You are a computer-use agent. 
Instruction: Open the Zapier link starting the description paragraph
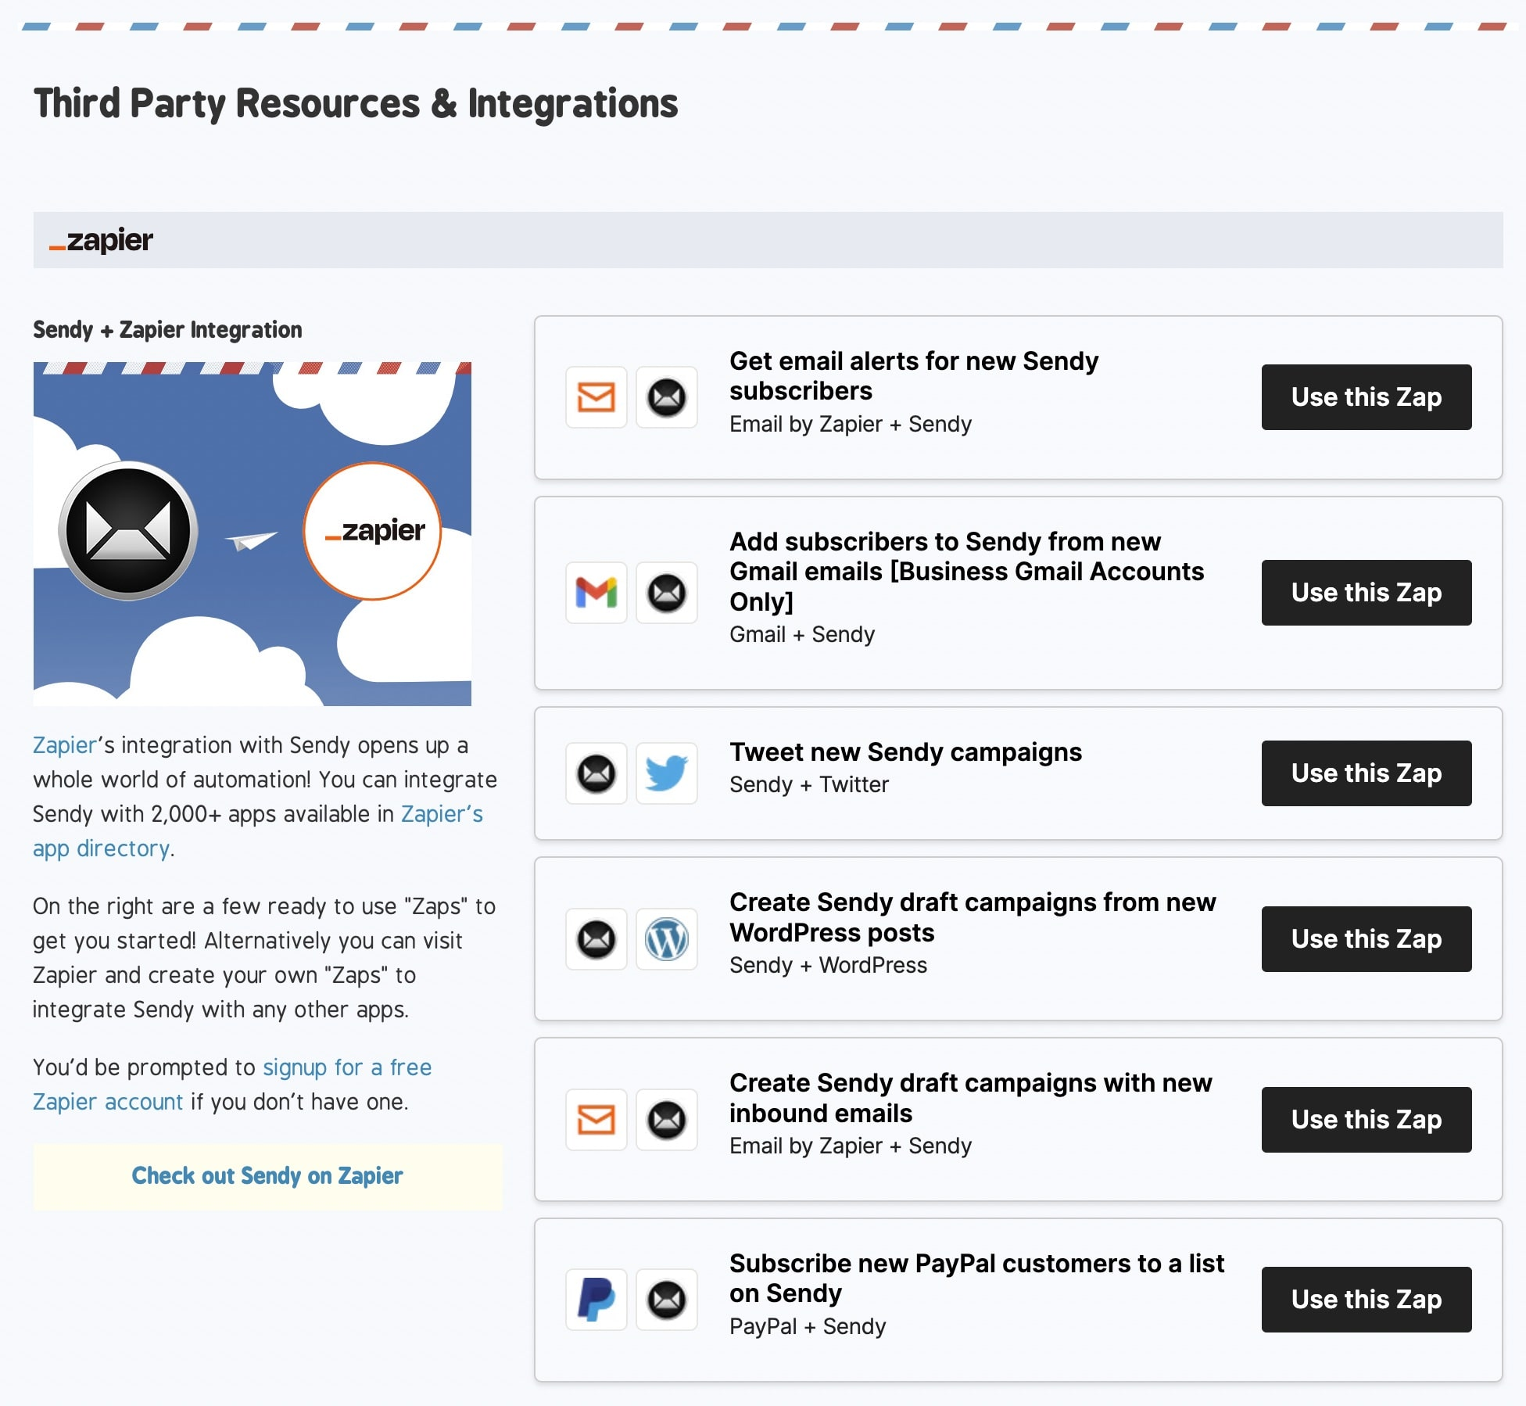coord(65,745)
